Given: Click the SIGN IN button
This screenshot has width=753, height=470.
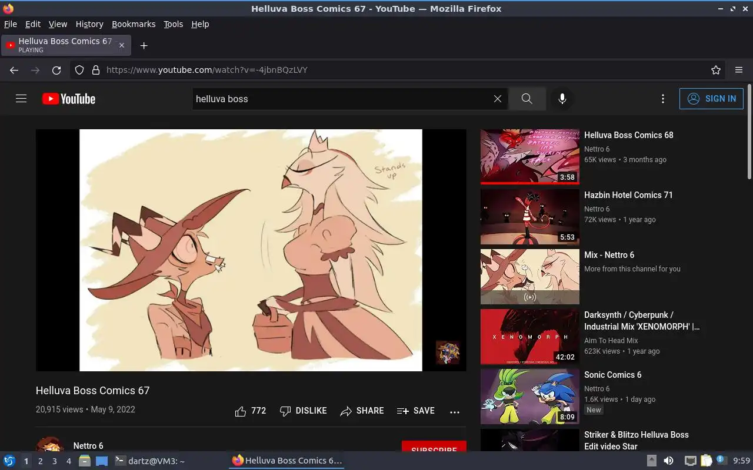Looking at the screenshot, I should pyautogui.click(x=711, y=99).
